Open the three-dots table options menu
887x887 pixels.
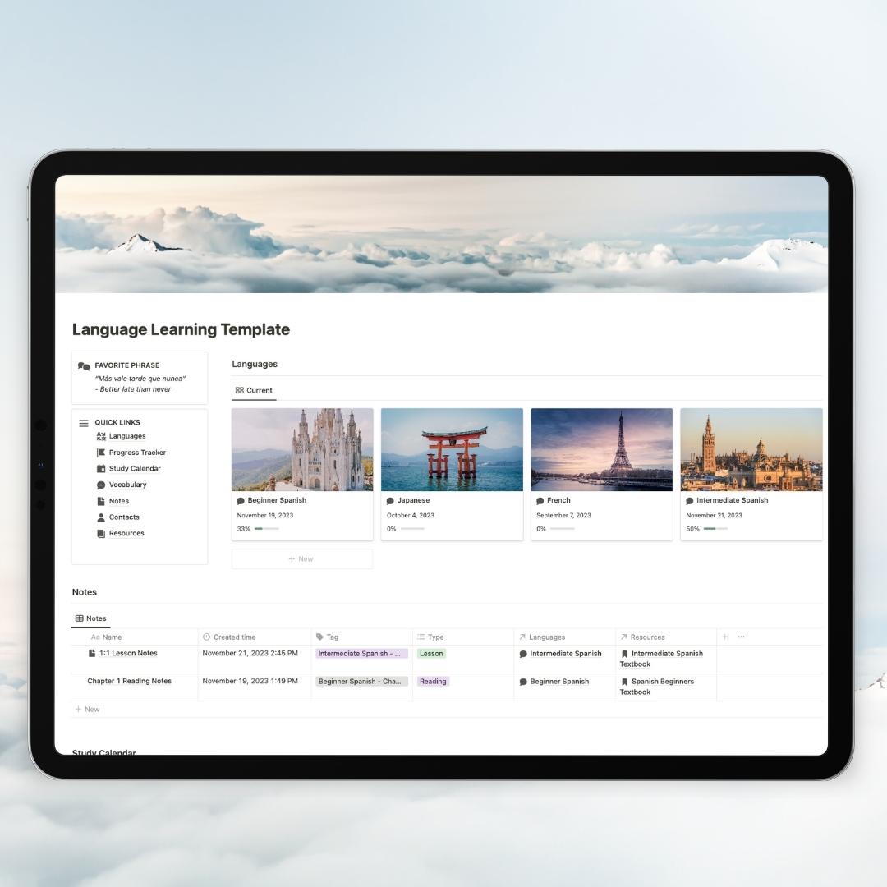(x=741, y=637)
